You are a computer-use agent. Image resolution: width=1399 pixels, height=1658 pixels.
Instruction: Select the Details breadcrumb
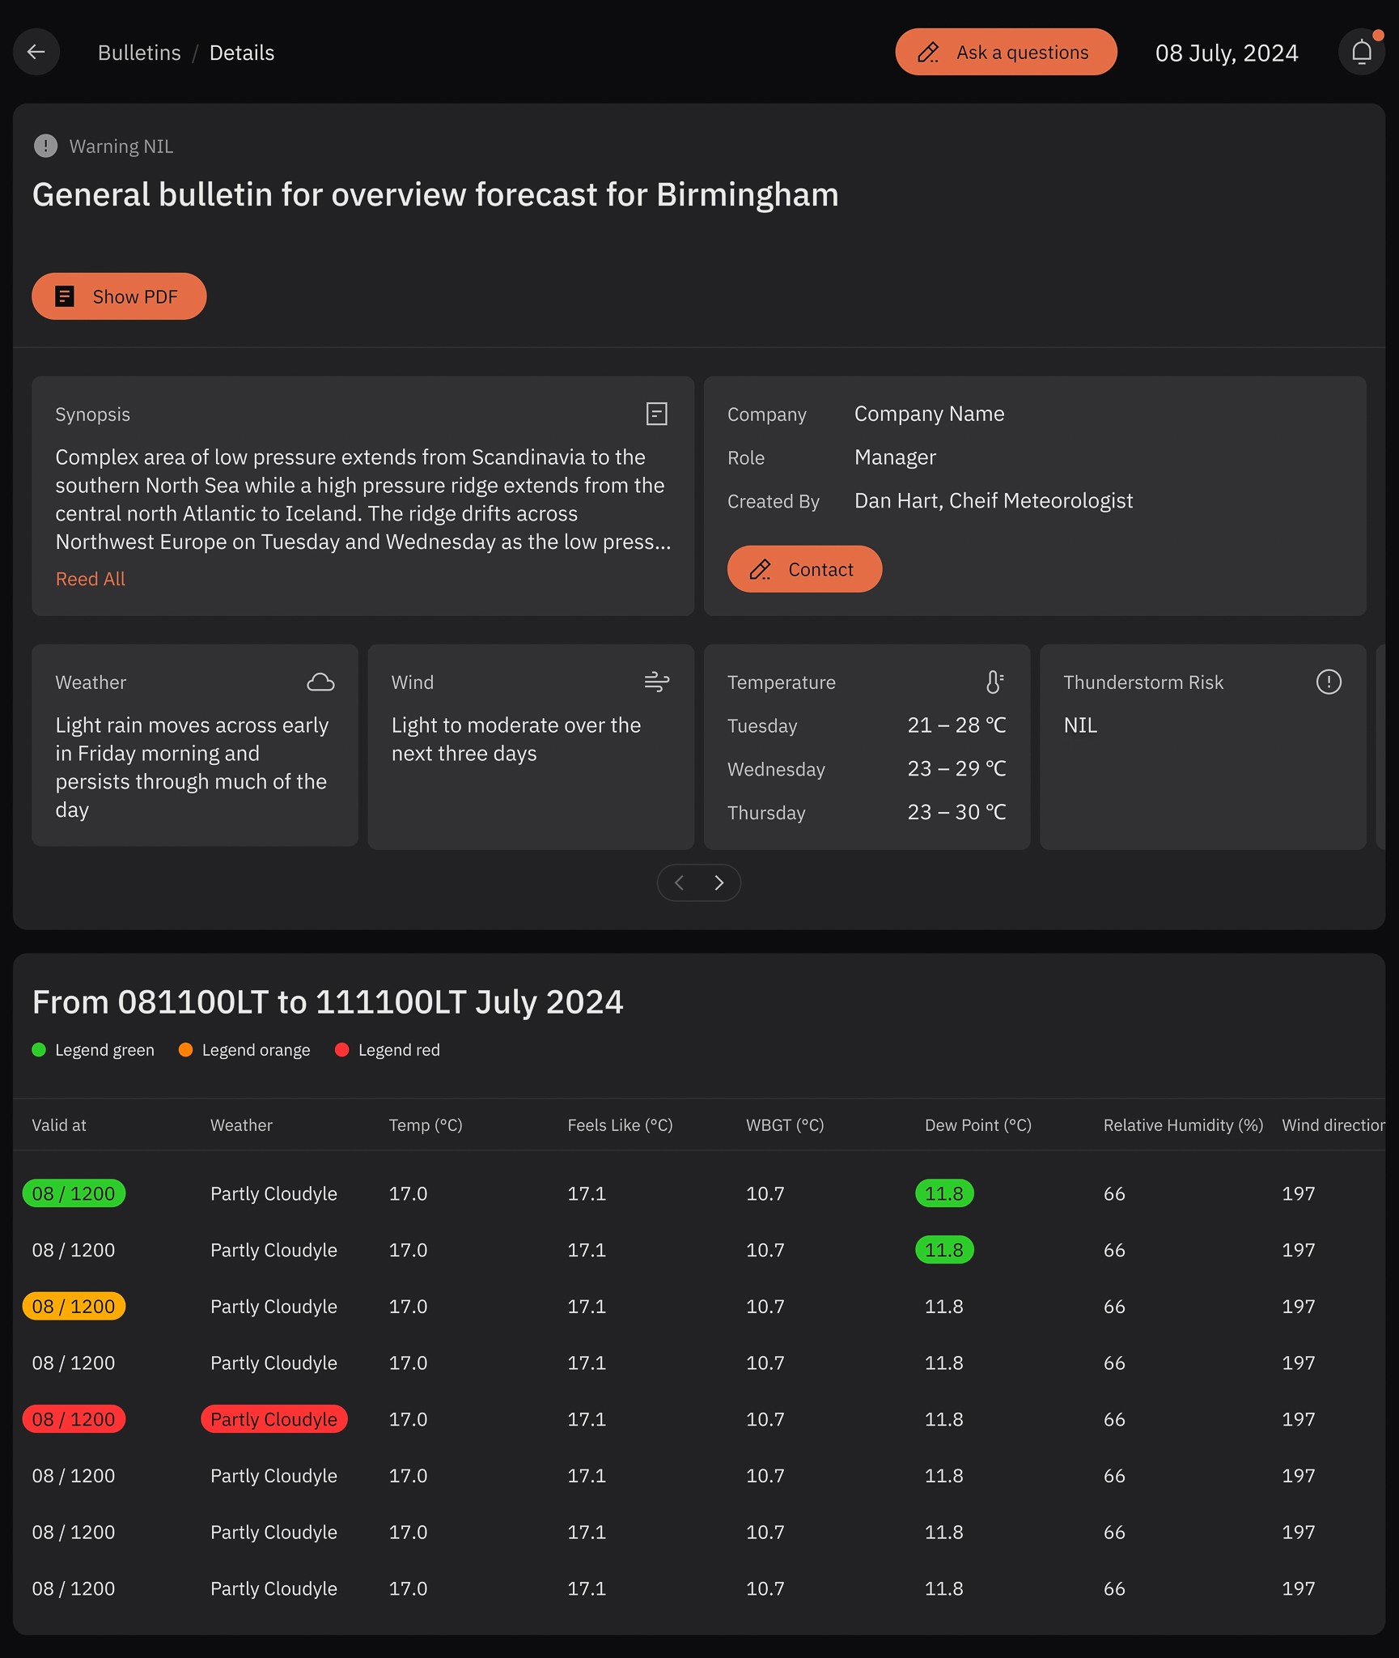(242, 53)
